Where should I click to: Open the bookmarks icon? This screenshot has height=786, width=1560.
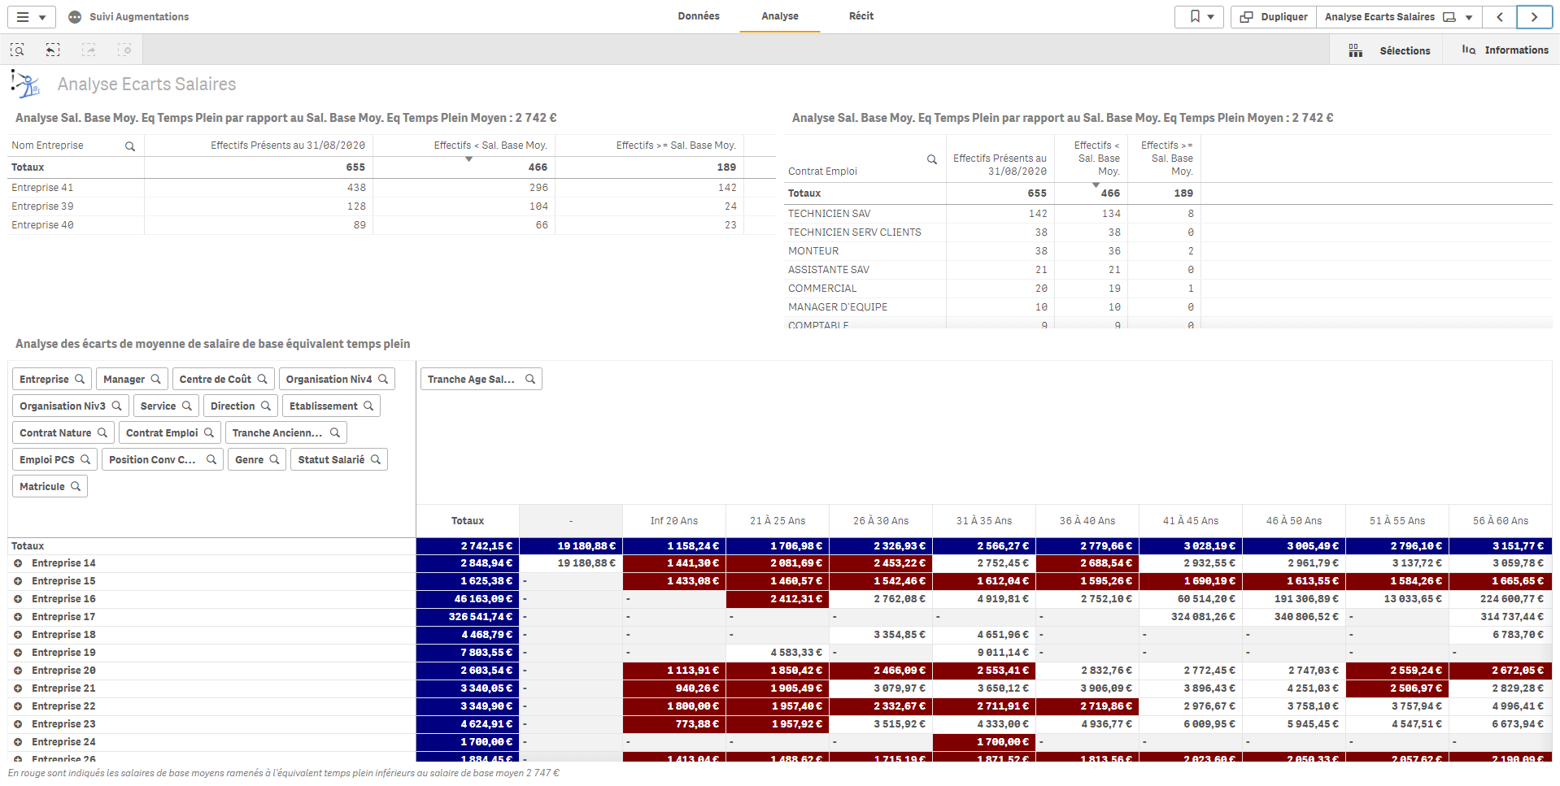(1195, 17)
